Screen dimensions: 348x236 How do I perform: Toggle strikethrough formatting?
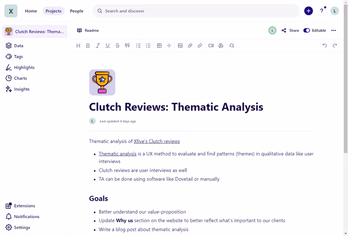click(117, 46)
